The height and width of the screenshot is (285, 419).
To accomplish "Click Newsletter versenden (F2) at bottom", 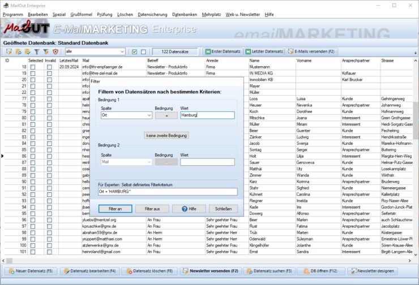I will 210,271.
